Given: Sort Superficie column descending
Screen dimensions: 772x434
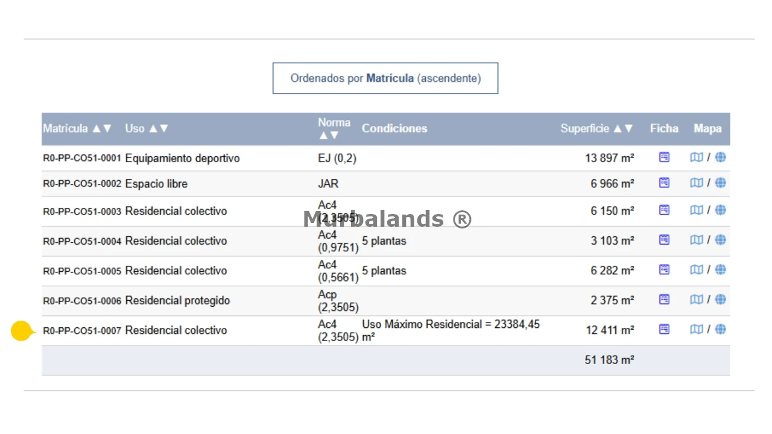Looking at the screenshot, I should (x=629, y=128).
